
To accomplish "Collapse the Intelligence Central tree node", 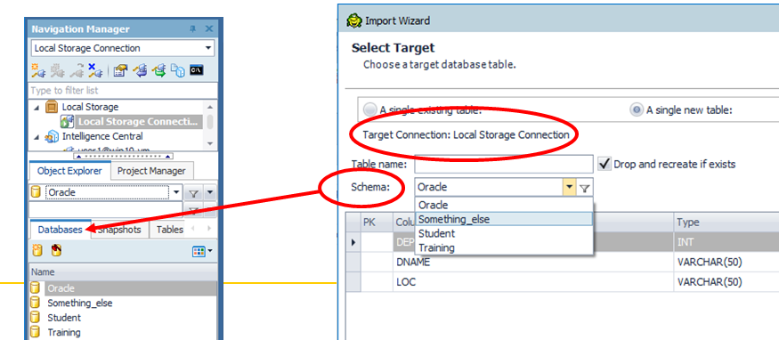I will pyautogui.click(x=37, y=136).
